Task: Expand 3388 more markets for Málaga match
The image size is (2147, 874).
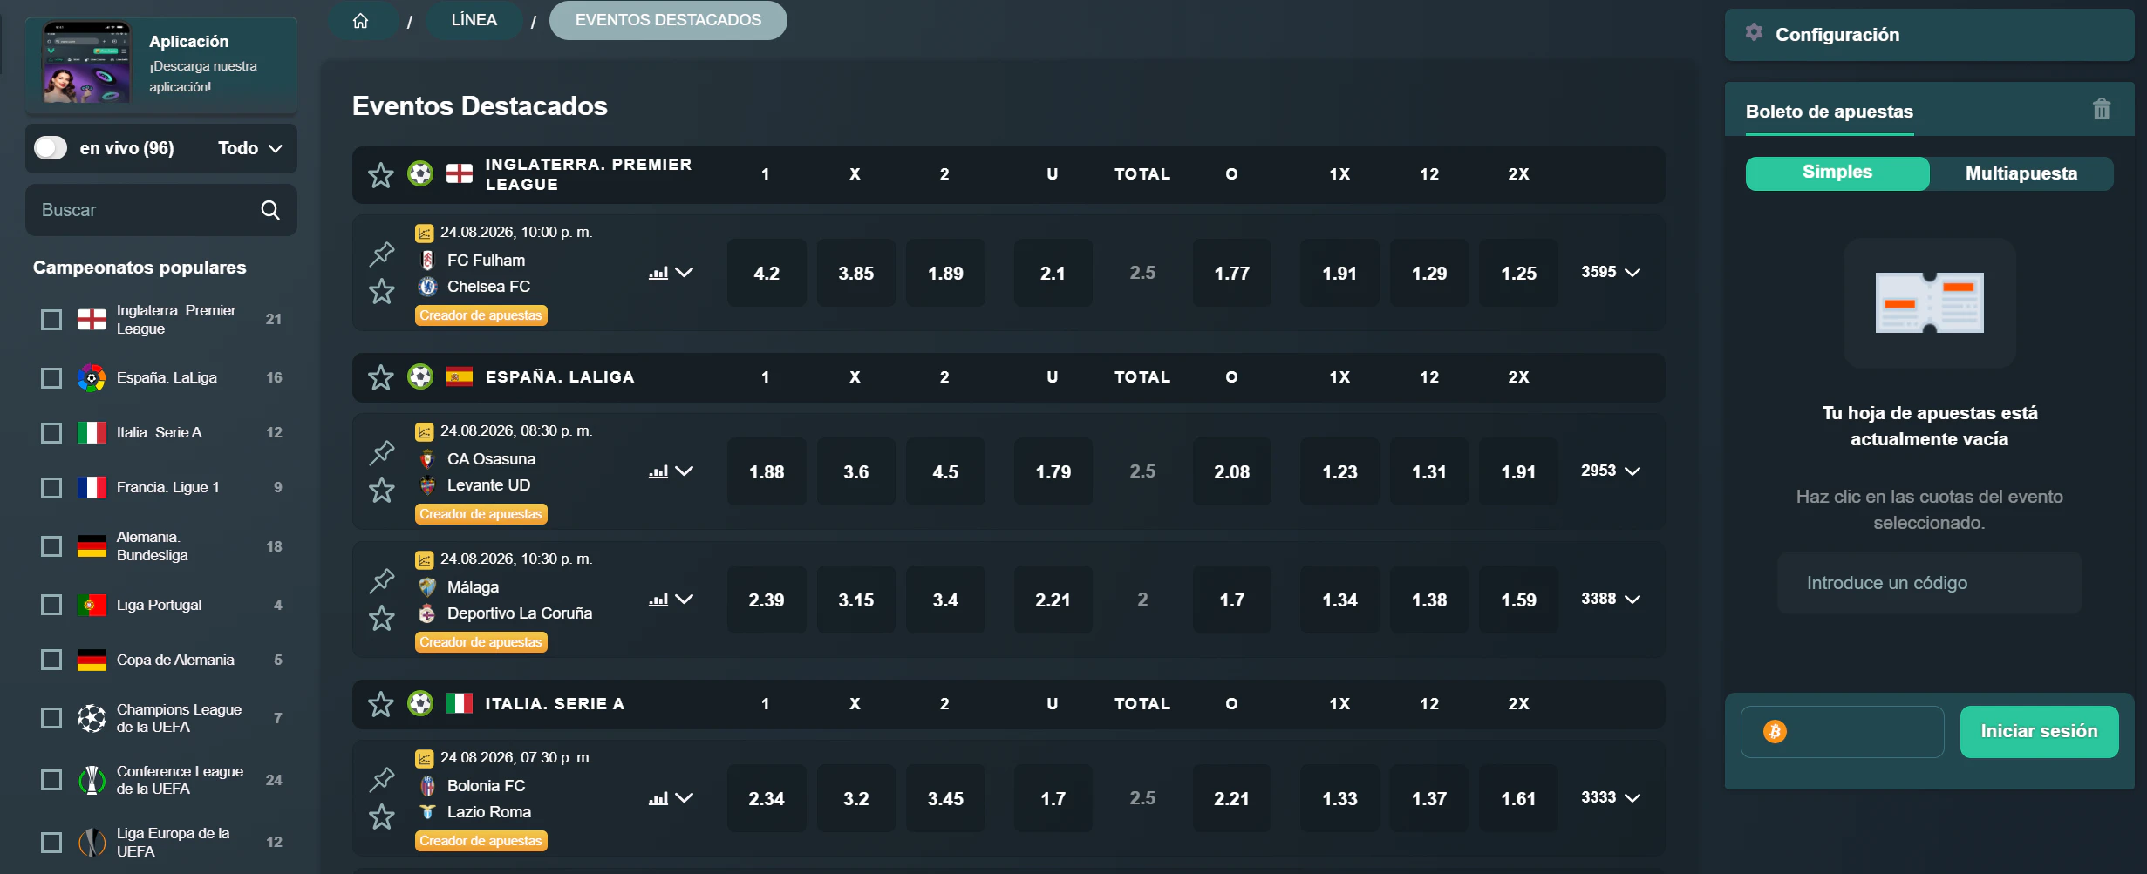Action: coord(1611,600)
